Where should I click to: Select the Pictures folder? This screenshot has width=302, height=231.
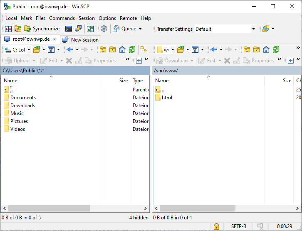click(16, 121)
